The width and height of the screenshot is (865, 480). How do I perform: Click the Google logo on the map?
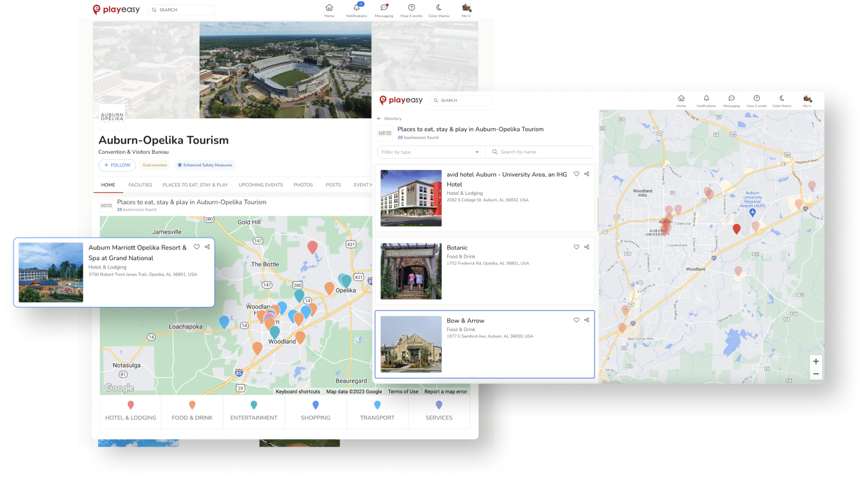click(x=119, y=388)
